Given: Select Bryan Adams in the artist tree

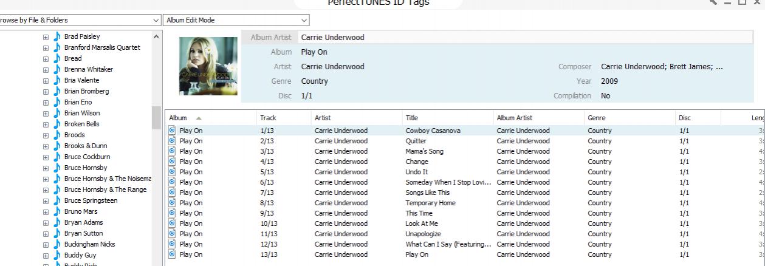Looking at the screenshot, I should pos(83,222).
